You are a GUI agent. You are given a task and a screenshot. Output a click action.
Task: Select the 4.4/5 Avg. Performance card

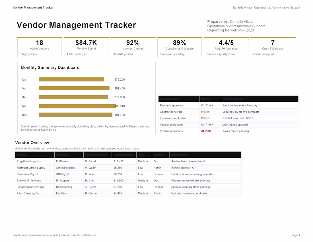[226, 47]
